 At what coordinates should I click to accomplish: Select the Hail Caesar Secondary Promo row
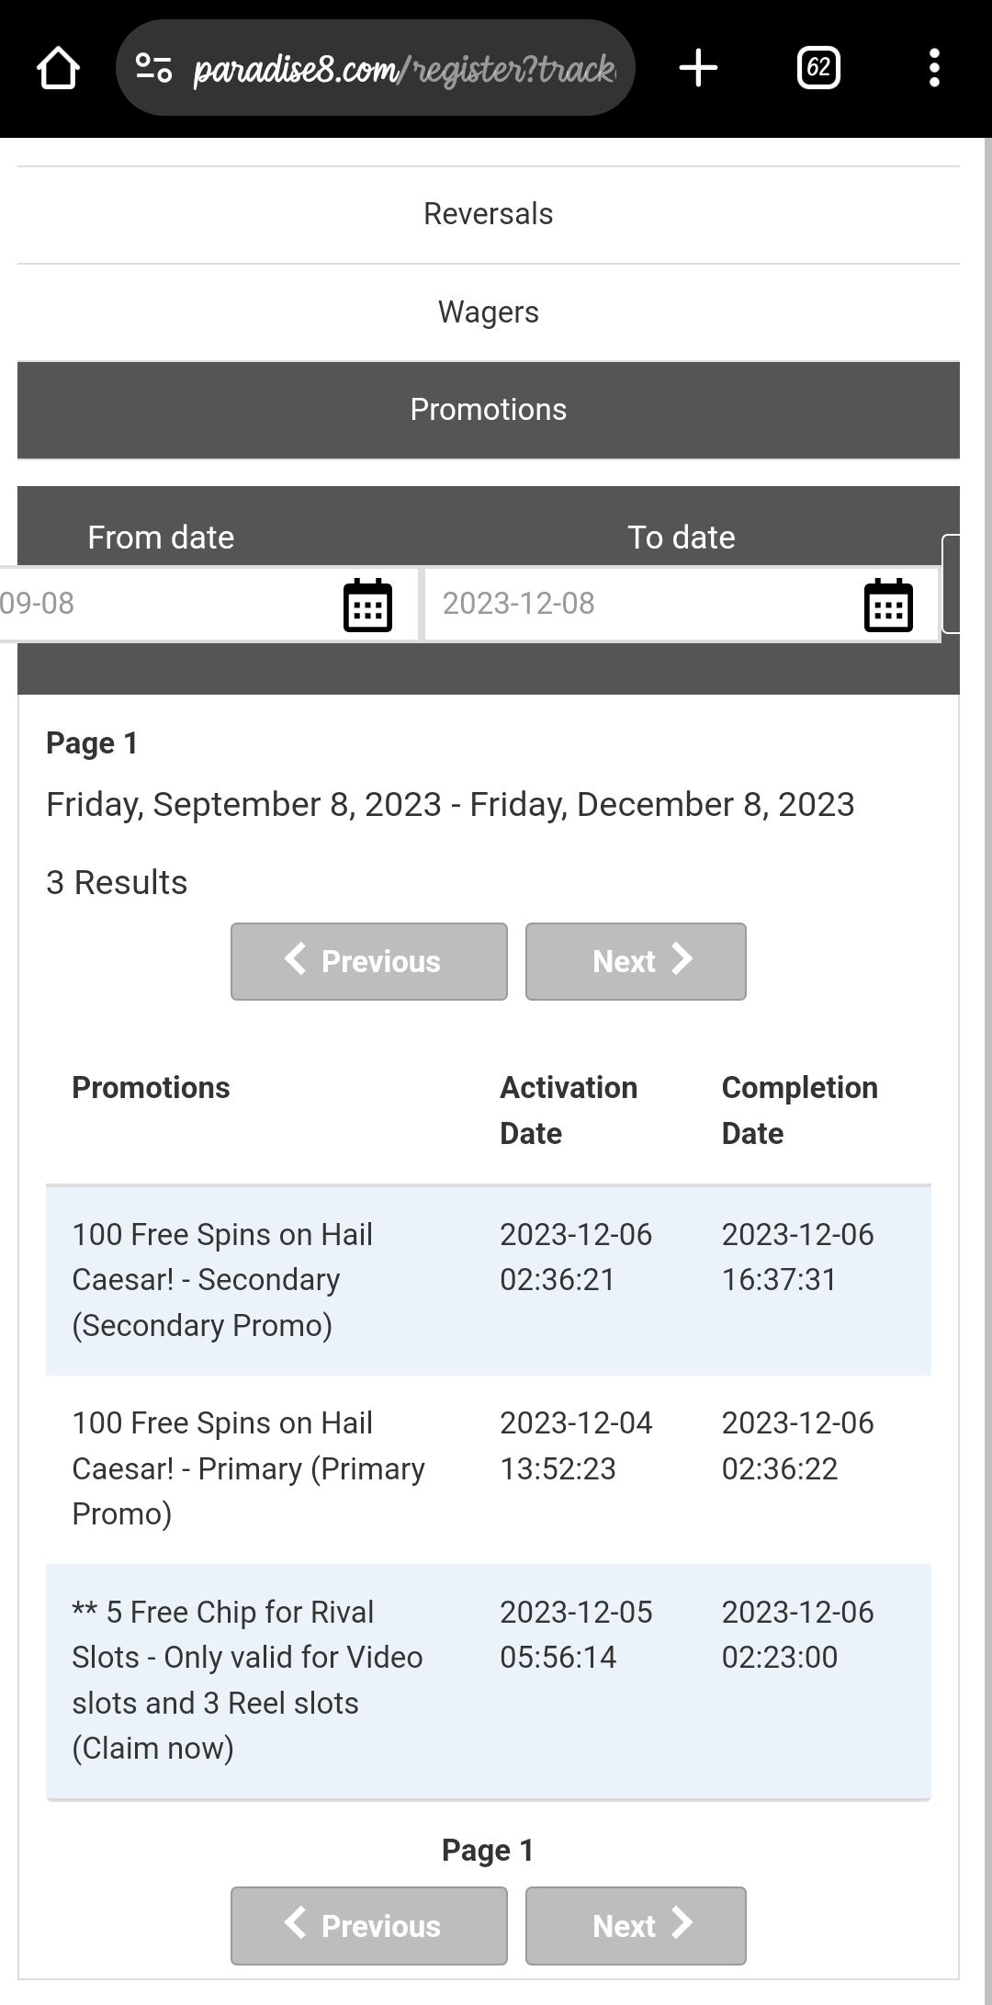click(488, 1280)
